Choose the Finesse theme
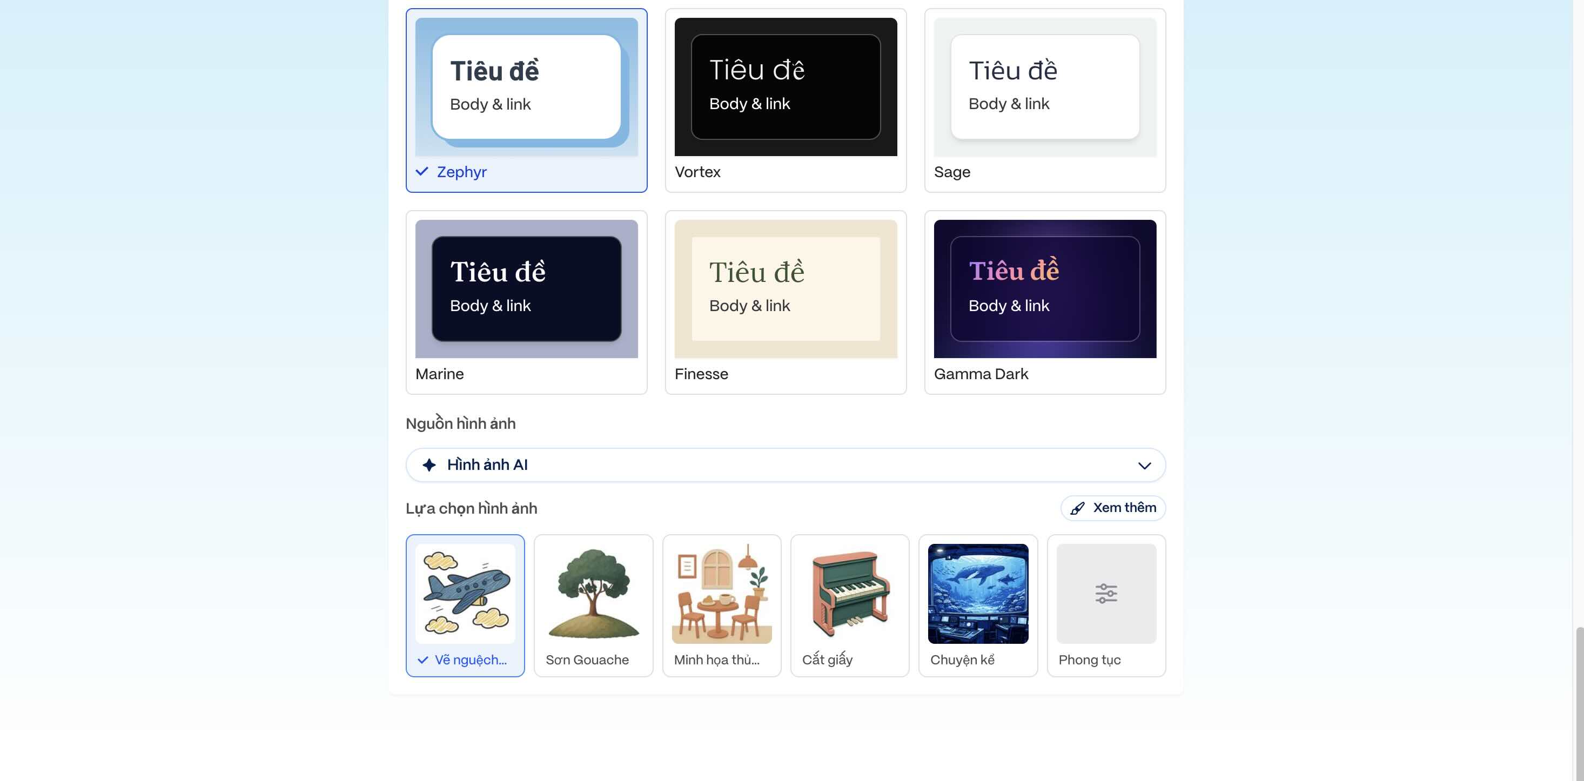Viewport: 1584px width, 781px height. coord(785,302)
